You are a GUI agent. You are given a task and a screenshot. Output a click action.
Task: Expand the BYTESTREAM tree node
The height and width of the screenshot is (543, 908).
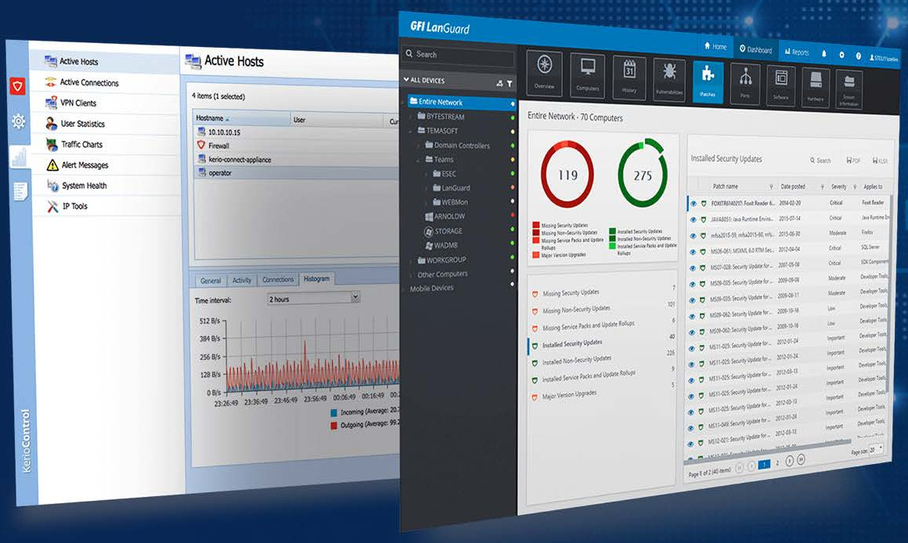pos(412,117)
